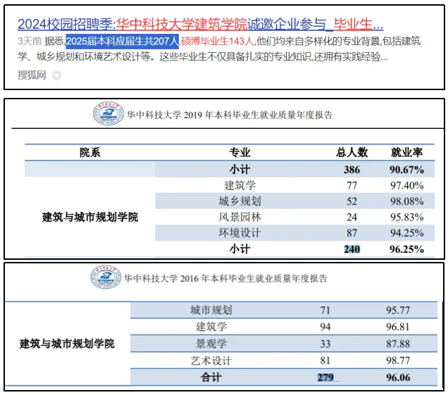The image size is (448, 395).
Task: Click the 专业 column header
Action: [239, 153]
